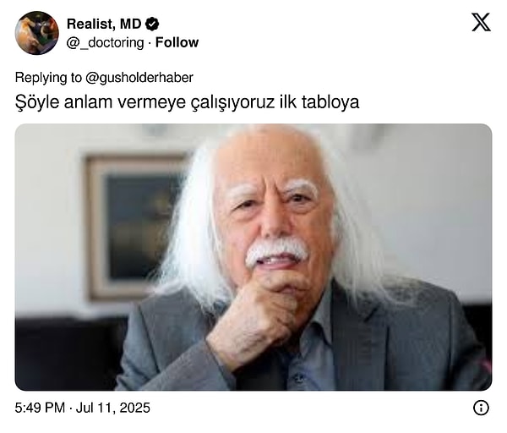Screen dimensions: 507x433
Task: Open the @gusholderhaber mention link
Action: pos(139,78)
